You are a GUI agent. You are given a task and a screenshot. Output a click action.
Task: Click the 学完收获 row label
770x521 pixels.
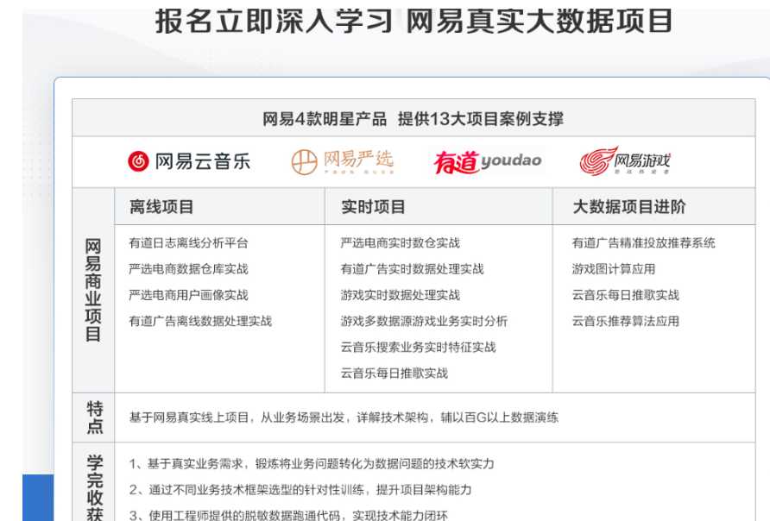[x=94, y=487]
